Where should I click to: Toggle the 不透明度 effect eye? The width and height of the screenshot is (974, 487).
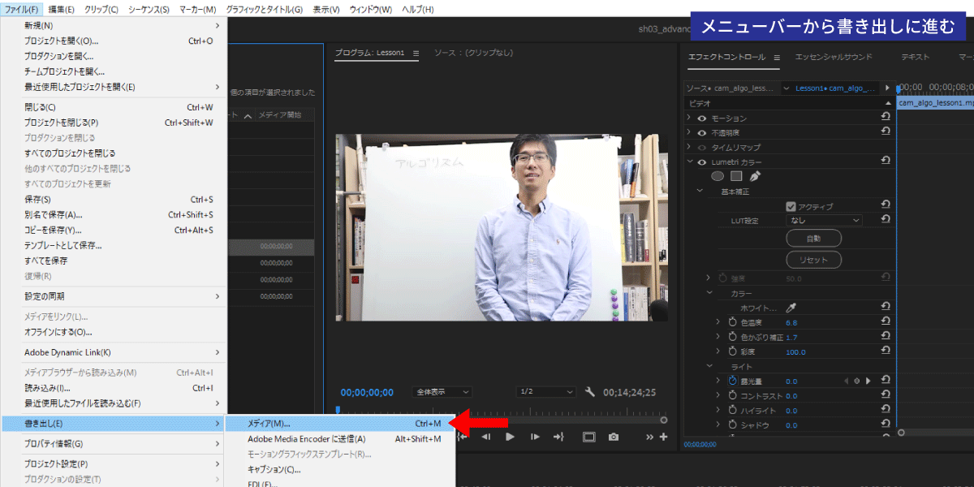(x=702, y=132)
